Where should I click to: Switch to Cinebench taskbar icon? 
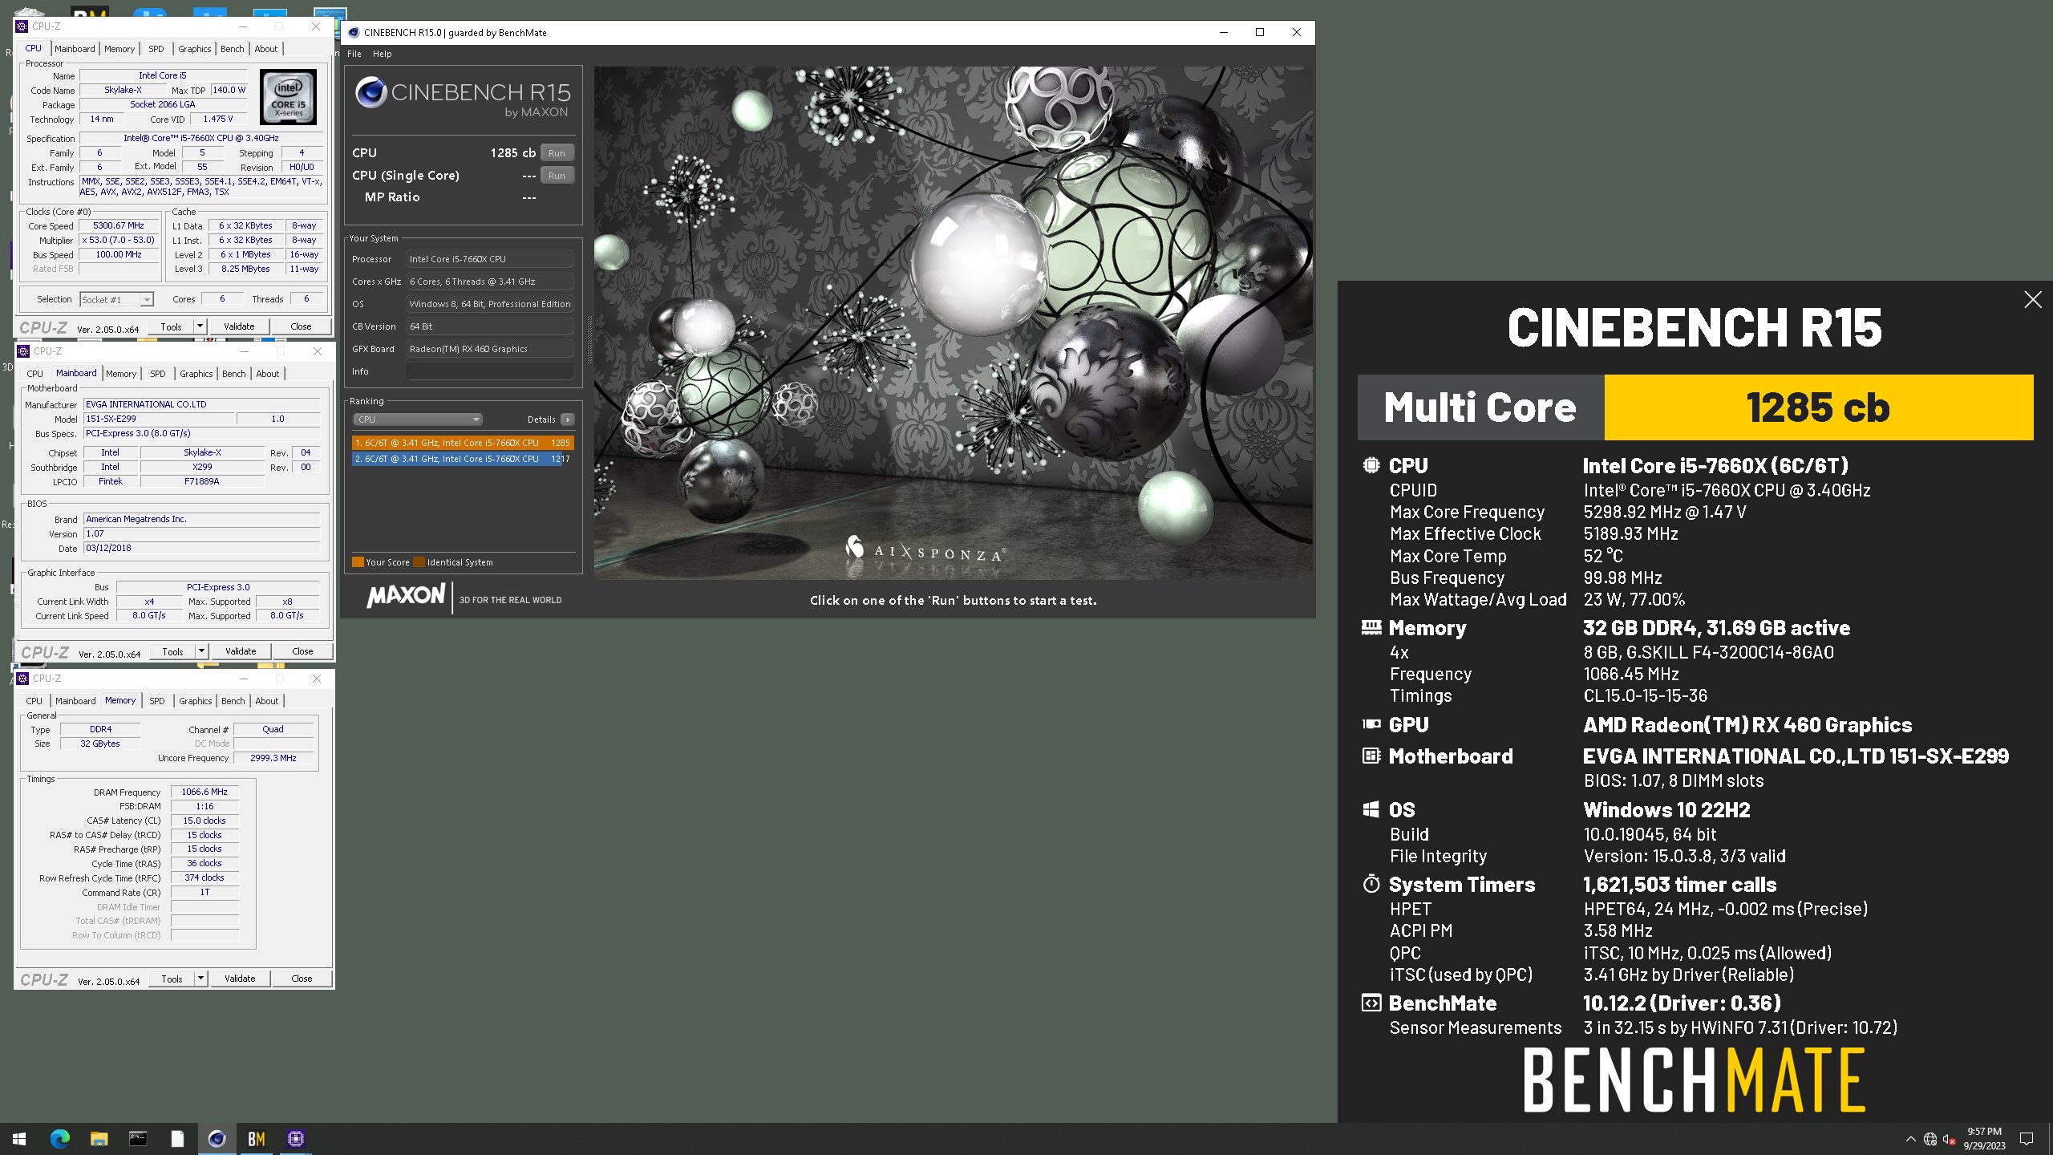click(x=217, y=1138)
